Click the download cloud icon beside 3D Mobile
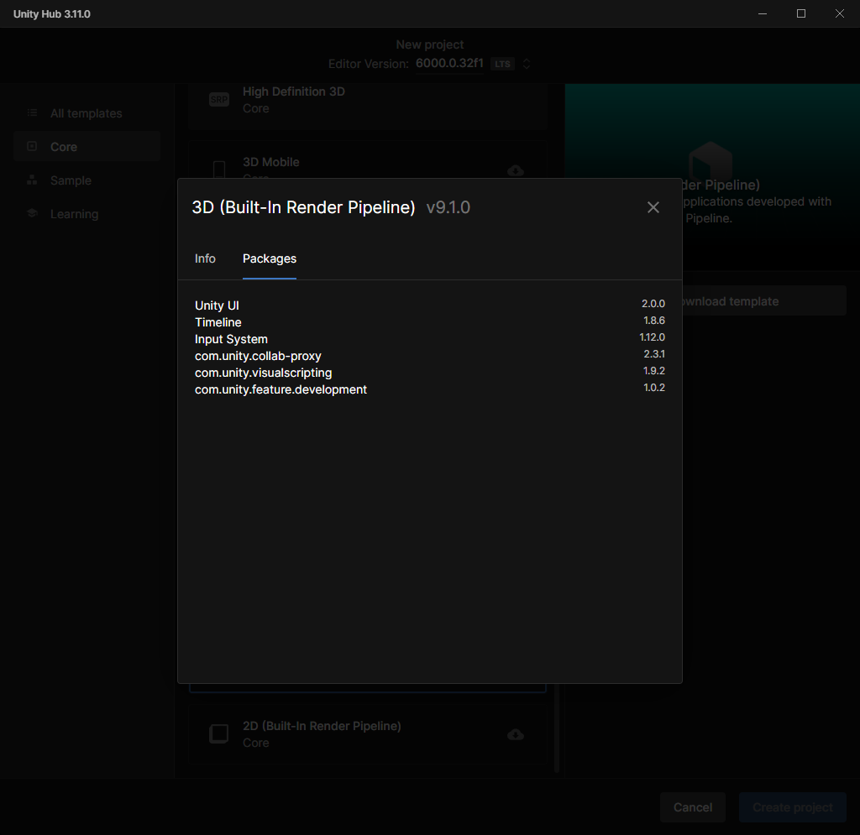This screenshot has width=860, height=835. tap(515, 170)
